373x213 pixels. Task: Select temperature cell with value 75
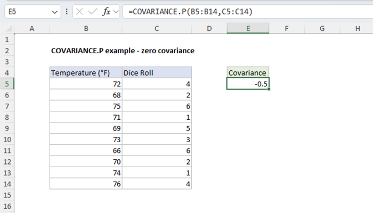point(86,106)
